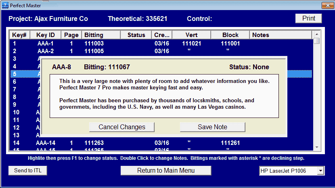Click the Notes column header

click(281, 35)
